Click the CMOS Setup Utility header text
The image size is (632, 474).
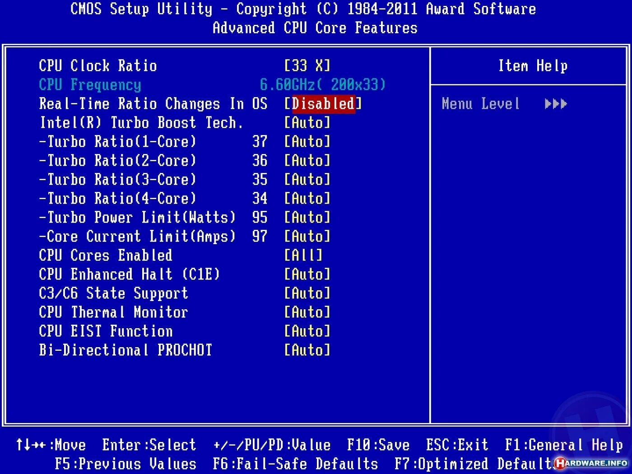click(x=303, y=9)
